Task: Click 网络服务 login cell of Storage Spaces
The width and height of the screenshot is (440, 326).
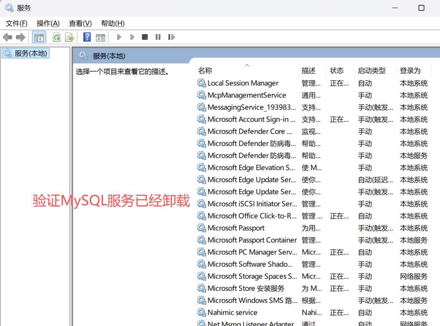Action: 414,276
